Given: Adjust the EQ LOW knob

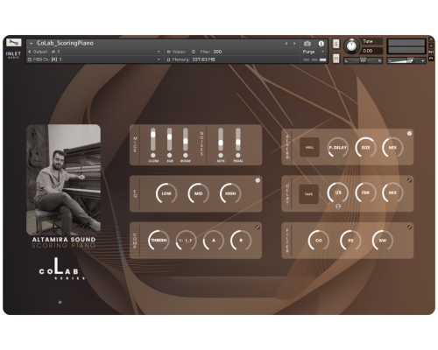Looking at the screenshot, I should click(166, 193).
